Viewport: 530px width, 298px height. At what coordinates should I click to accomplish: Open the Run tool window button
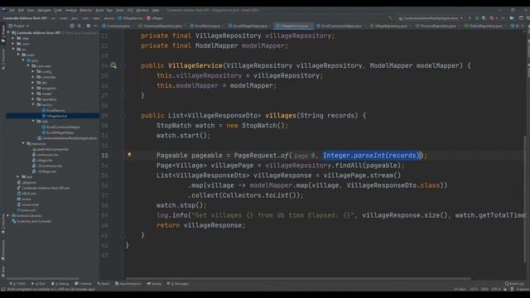pos(39,283)
